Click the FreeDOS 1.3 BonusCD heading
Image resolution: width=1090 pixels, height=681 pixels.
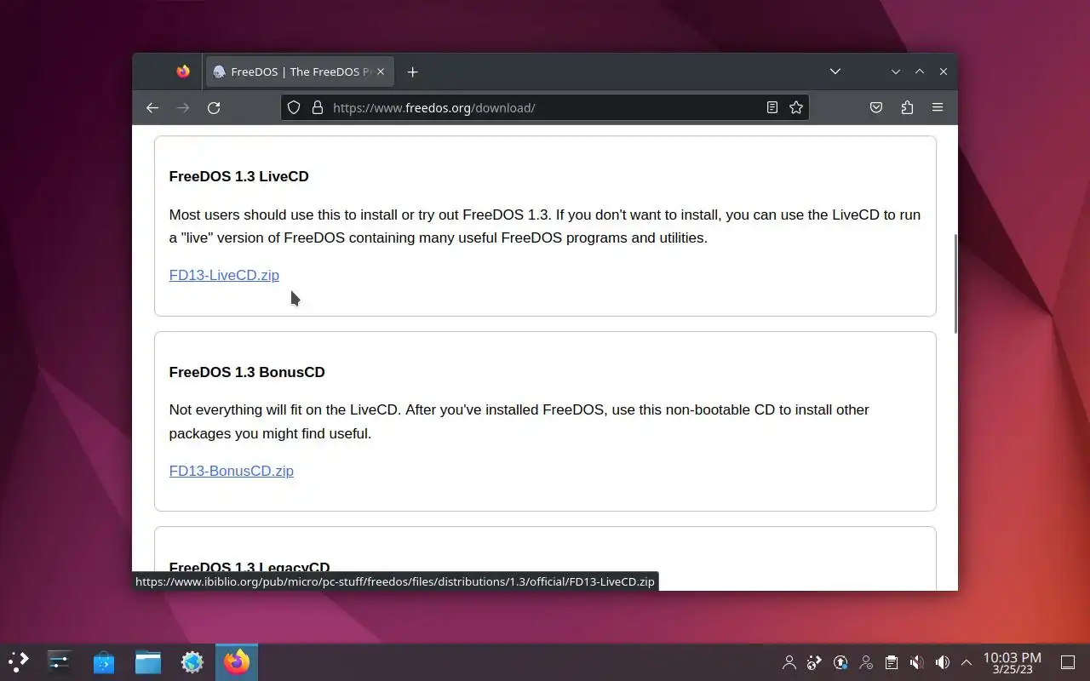[247, 372]
